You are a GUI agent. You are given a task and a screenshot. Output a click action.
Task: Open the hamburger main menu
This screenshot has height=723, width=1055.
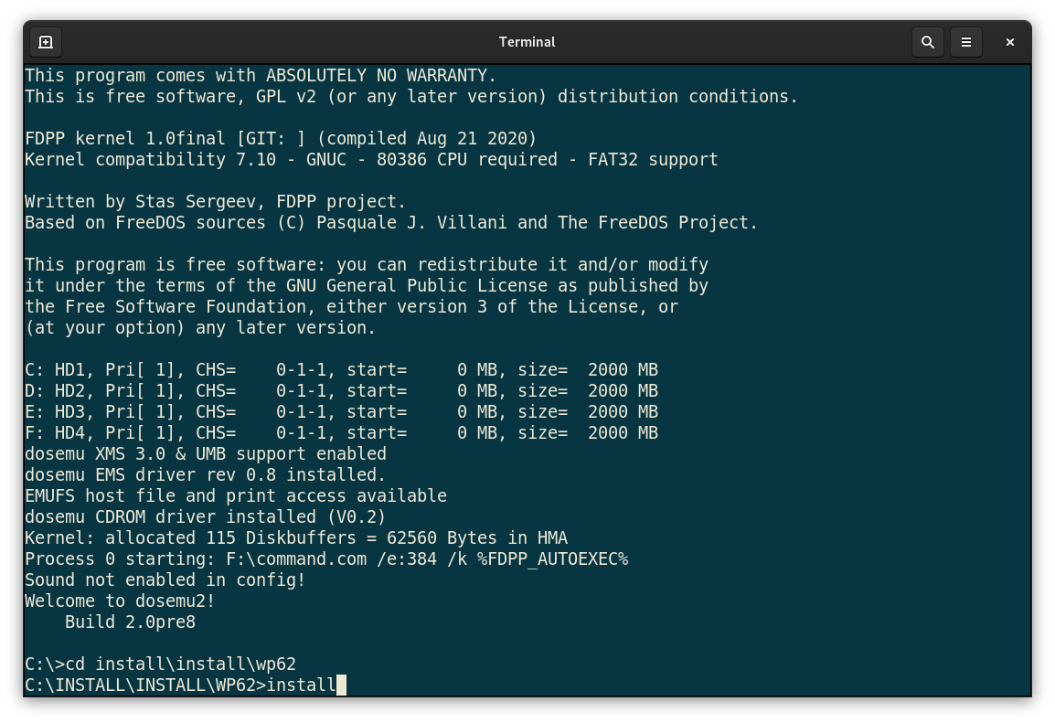coord(965,42)
